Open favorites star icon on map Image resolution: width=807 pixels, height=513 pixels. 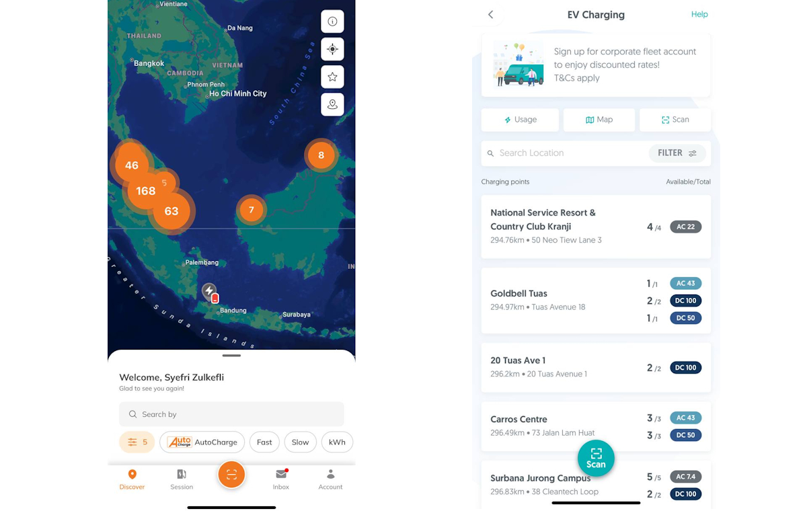click(x=332, y=77)
